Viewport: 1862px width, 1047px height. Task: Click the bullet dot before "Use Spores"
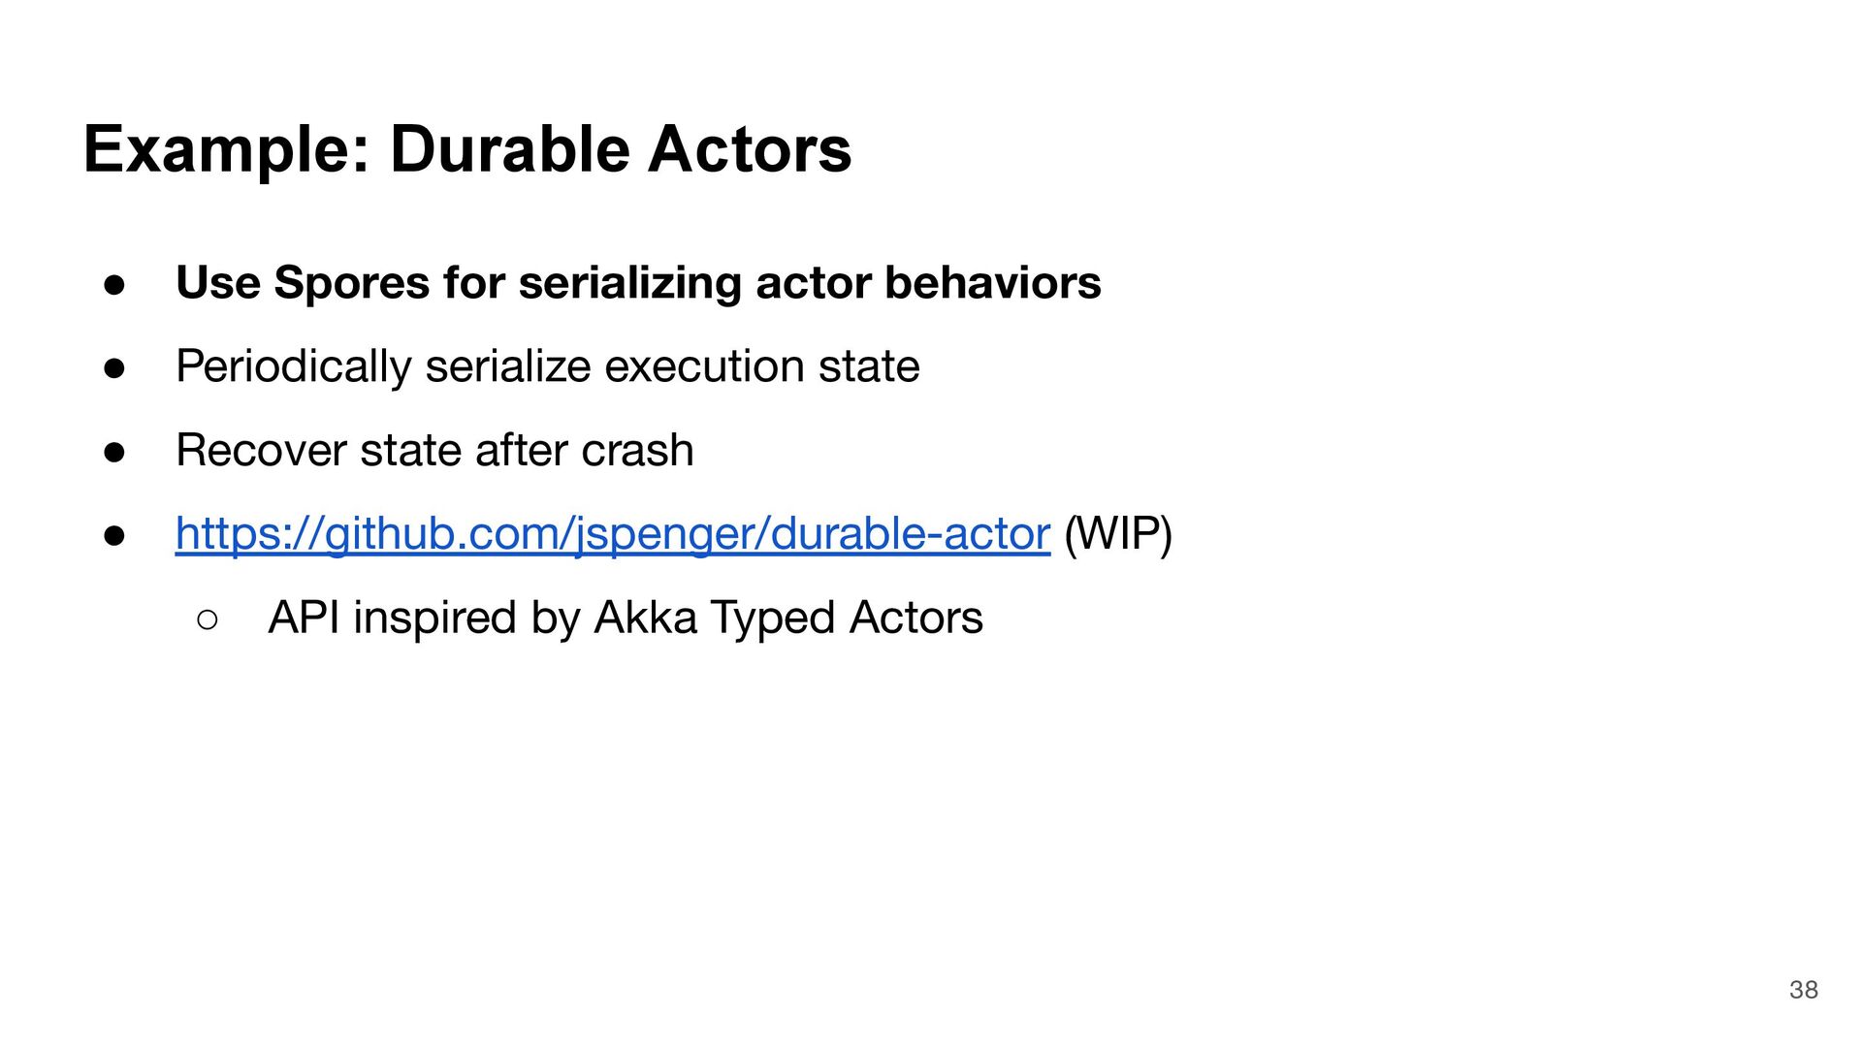pyautogui.click(x=114, y=284)
